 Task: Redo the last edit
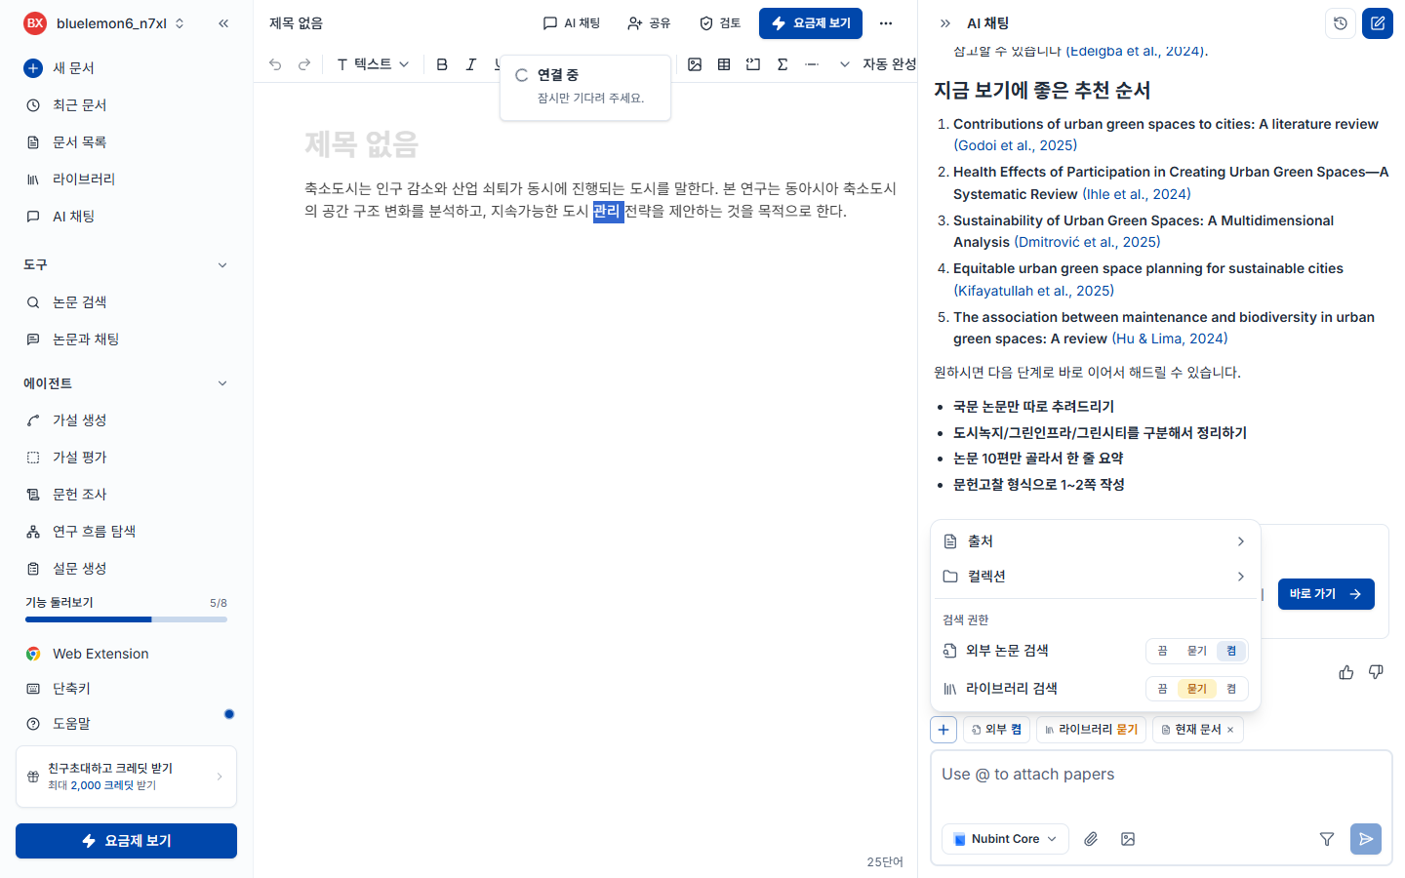[304, 64]
